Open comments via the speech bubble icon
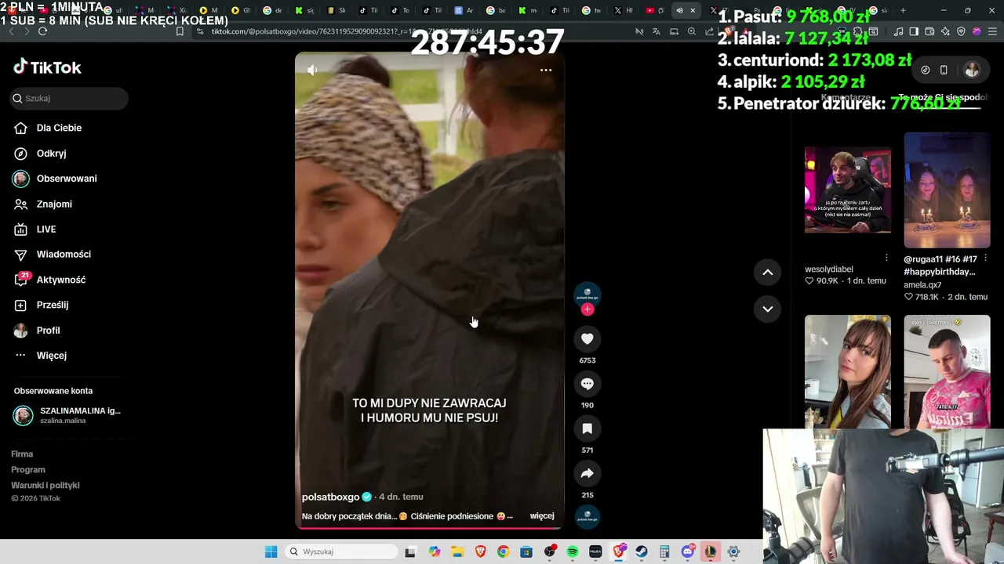 click(x=587, y=384)
